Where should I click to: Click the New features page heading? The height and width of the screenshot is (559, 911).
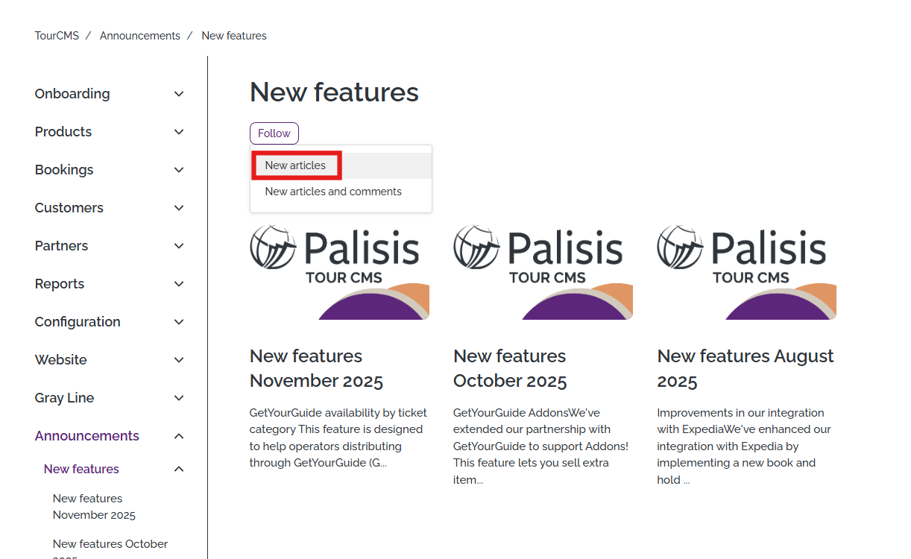(334, 92)
